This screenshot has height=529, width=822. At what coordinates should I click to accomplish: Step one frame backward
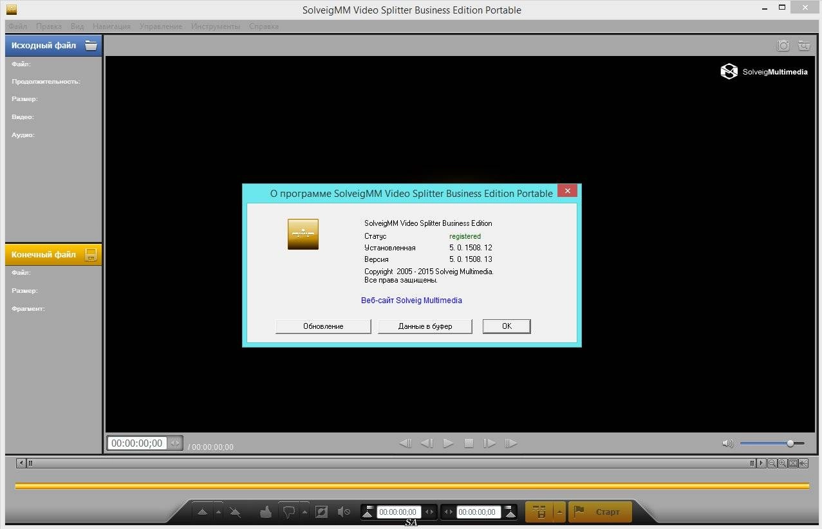[427, 443]
